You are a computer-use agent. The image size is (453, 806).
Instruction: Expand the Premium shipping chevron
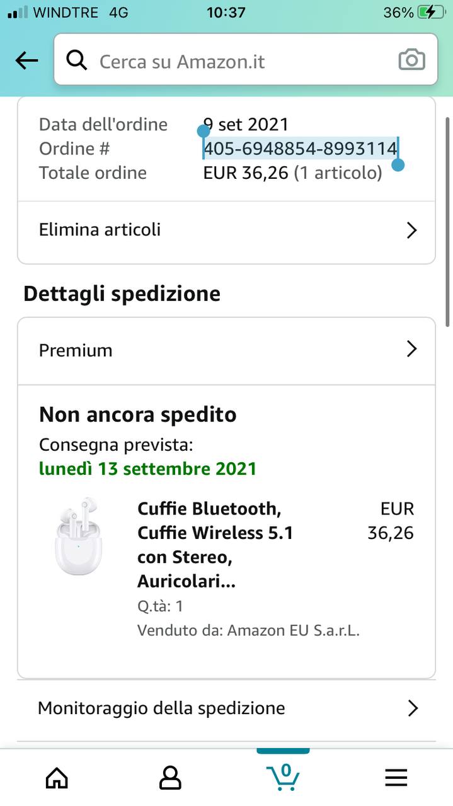(x=412, y=349)
